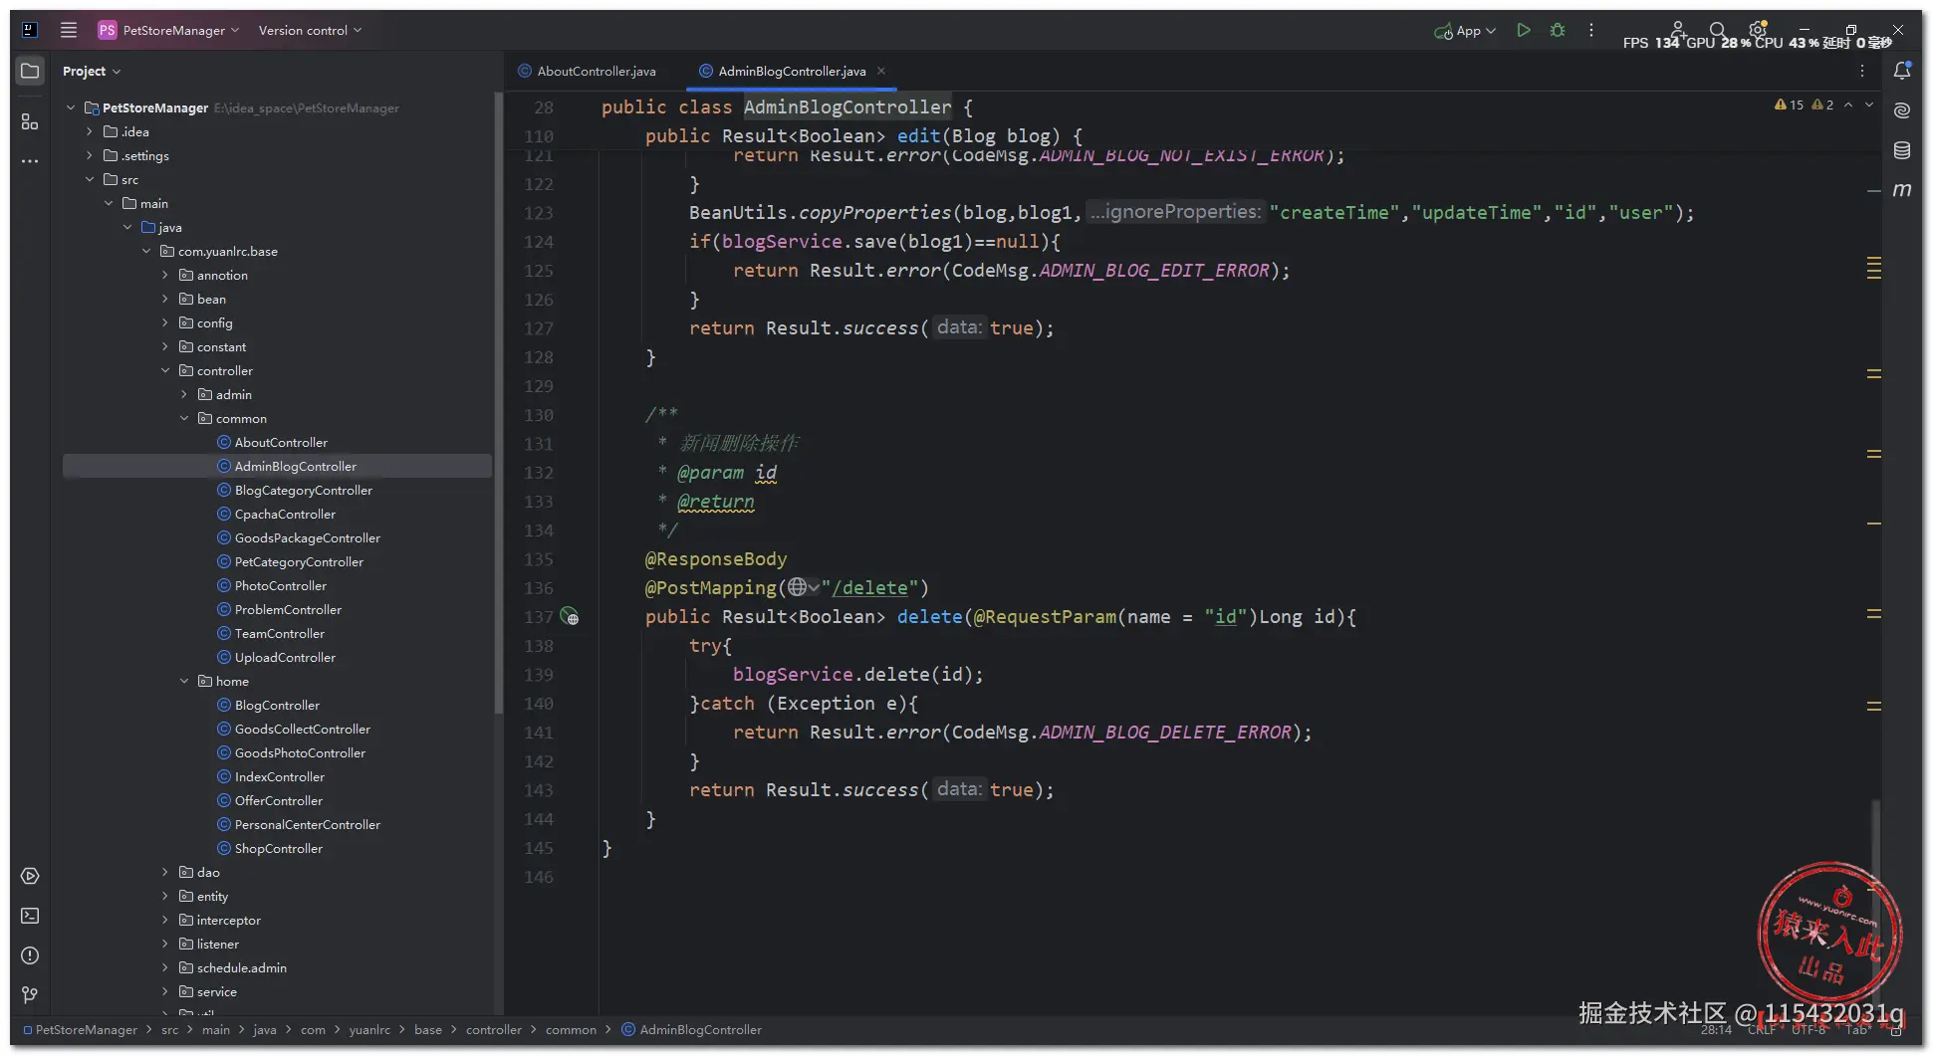Expand the service package

pos(165,991)
